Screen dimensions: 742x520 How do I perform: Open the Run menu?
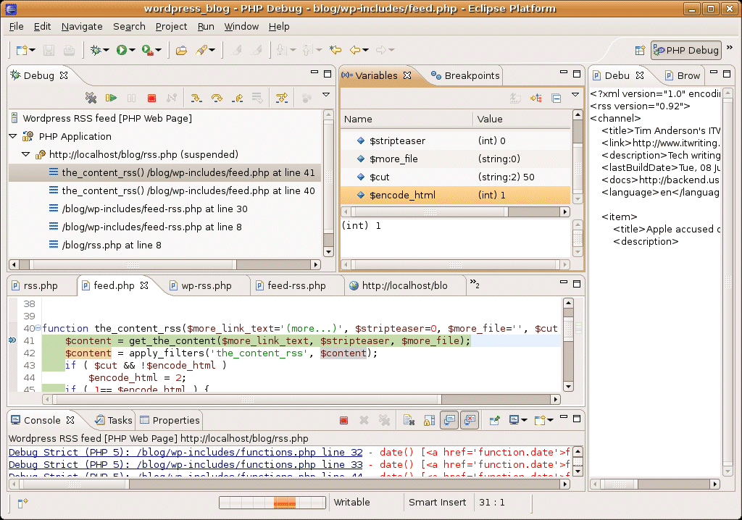206,27
